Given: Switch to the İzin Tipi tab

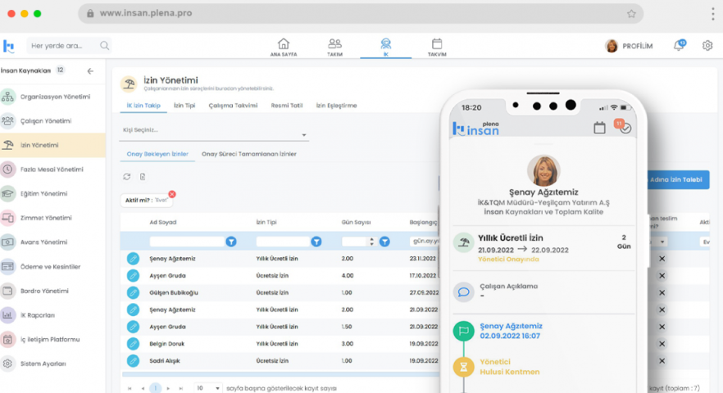Looking at the screenshot, I should pyautogui.click(x=184, y=106).
